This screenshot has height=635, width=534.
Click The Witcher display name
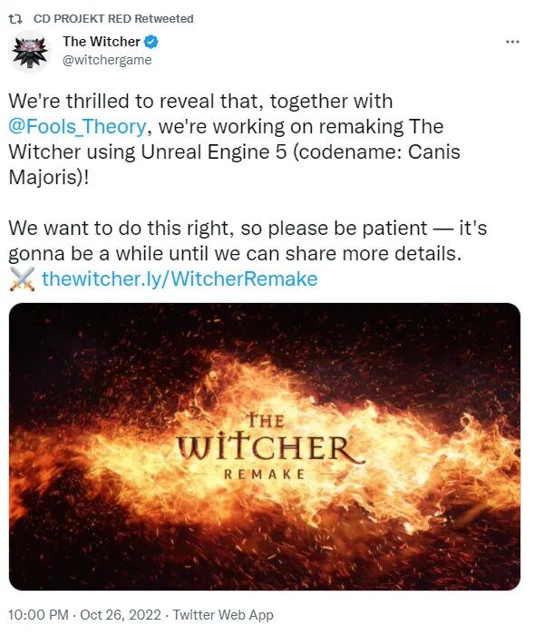102,42
